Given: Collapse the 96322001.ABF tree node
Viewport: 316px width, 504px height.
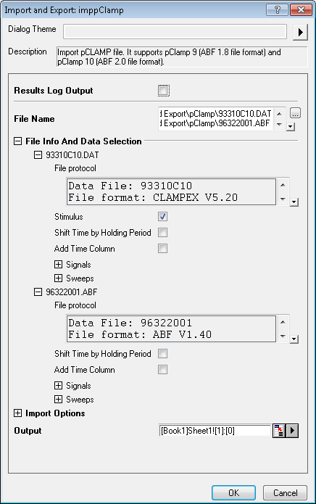Looking at the screenshot, I should (38, 292).
